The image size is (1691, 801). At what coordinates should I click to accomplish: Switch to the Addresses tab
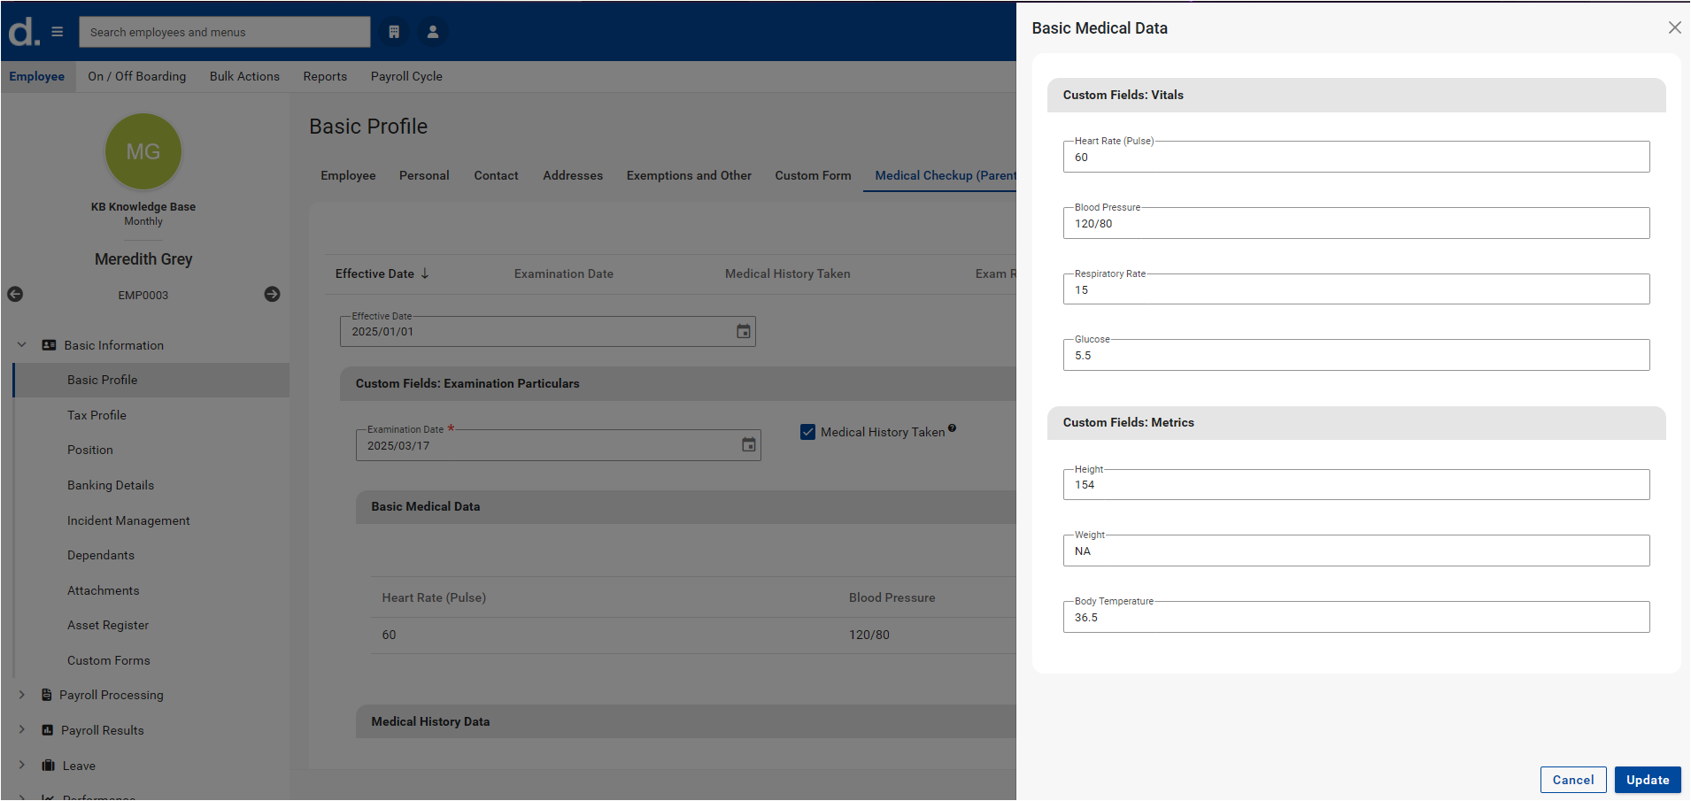click(572, 175)
